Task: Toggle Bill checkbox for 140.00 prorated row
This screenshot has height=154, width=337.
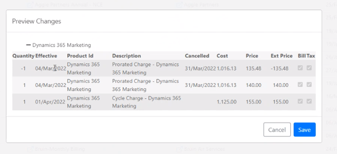Action: (x=300, y=84)
